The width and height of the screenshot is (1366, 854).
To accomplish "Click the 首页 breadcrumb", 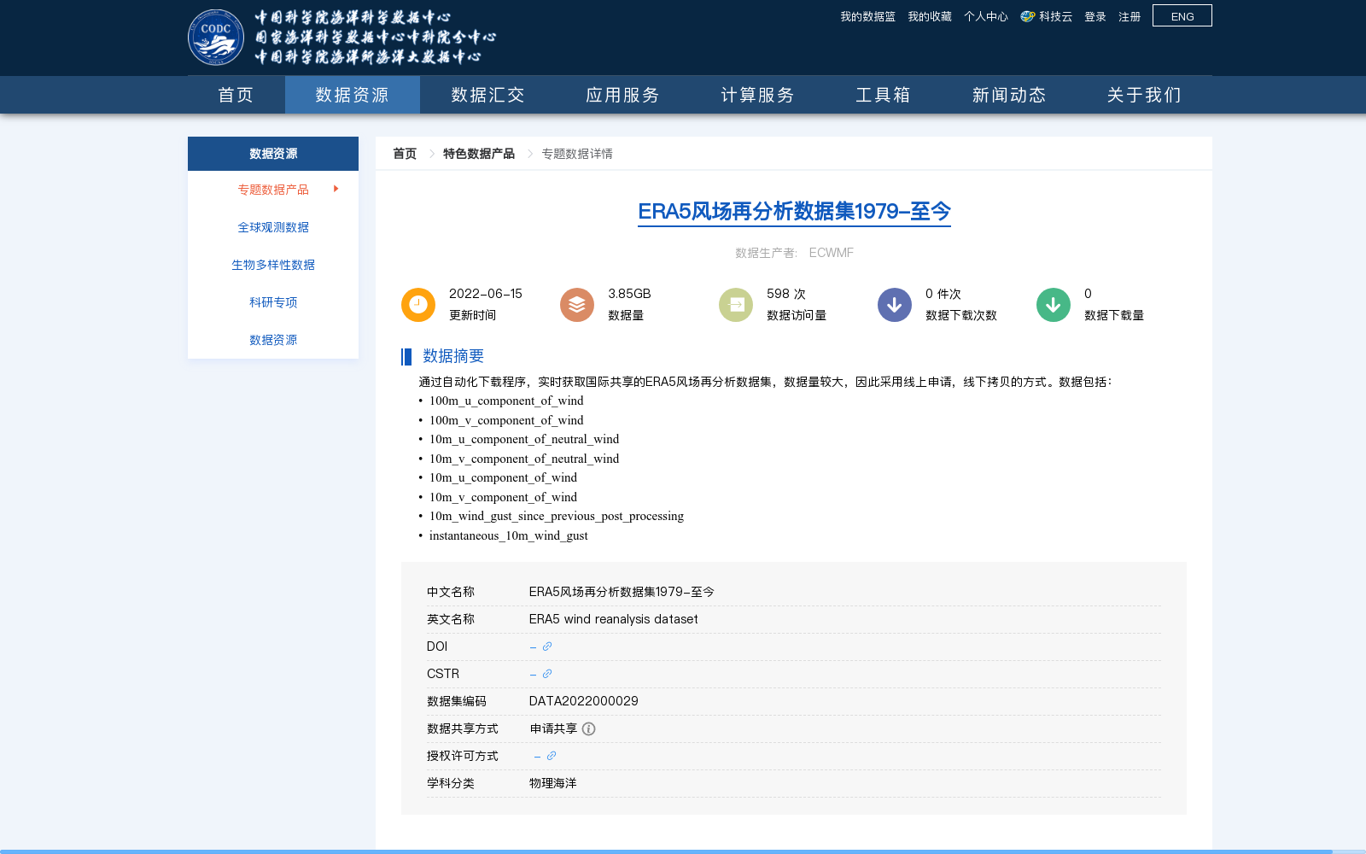I will click(405, 154).
